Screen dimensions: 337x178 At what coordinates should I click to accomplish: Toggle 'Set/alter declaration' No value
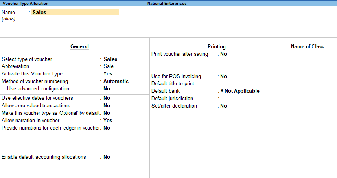pyautogui.click(x=223, y=106)
